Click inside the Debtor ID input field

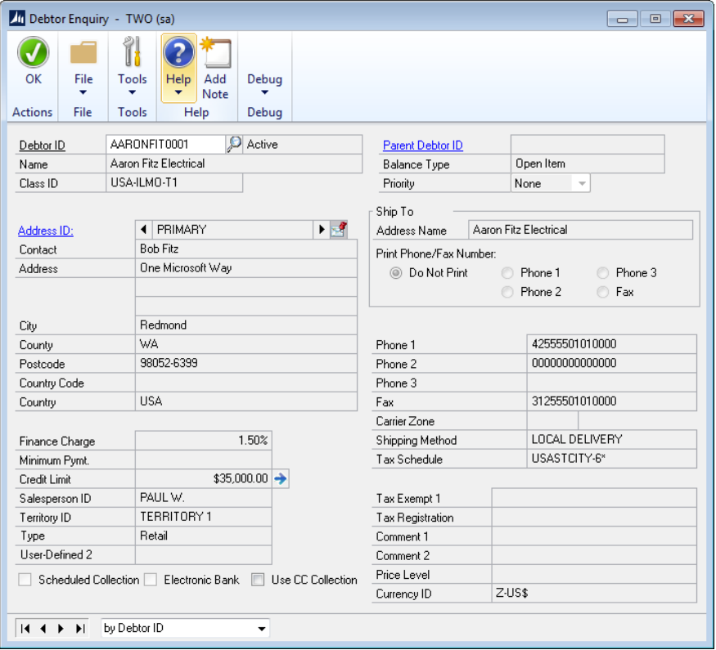click(165, 145)
